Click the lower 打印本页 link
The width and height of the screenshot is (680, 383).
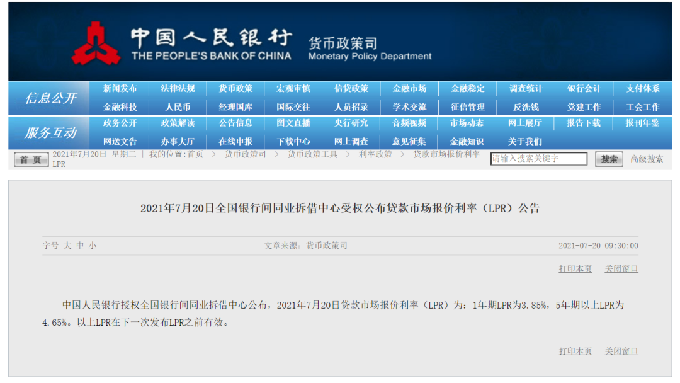coord(575,352)
